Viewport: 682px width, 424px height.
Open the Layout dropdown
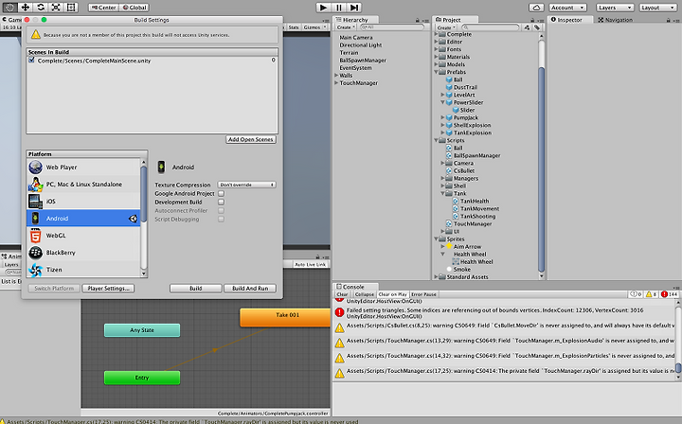pyautogui.click(x=657, y=8)
